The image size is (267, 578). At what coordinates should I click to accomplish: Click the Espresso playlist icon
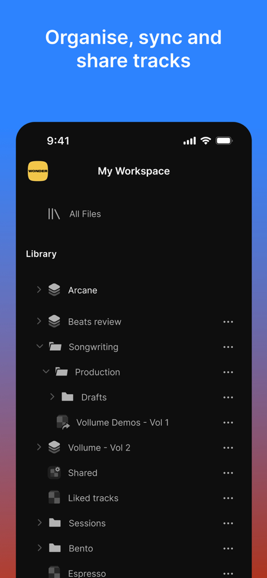(x=55, y=572)
